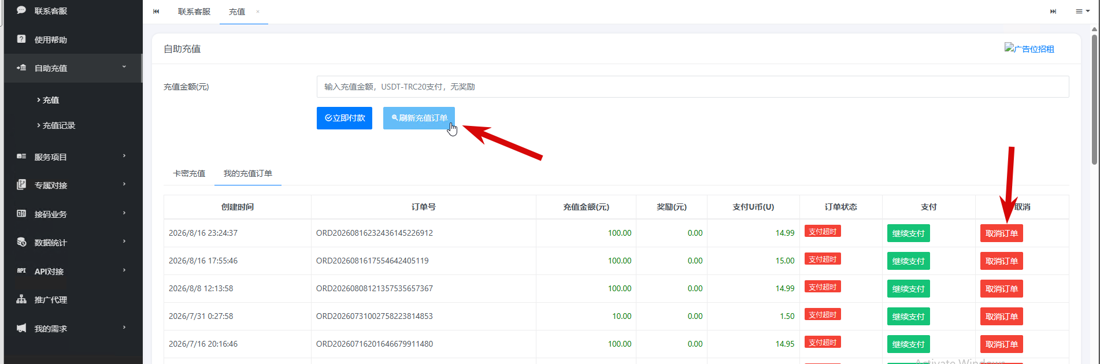Expand the 服务项目 submenu arrow
Viewport: 1100px width, 364px height.
pos(124,156)
